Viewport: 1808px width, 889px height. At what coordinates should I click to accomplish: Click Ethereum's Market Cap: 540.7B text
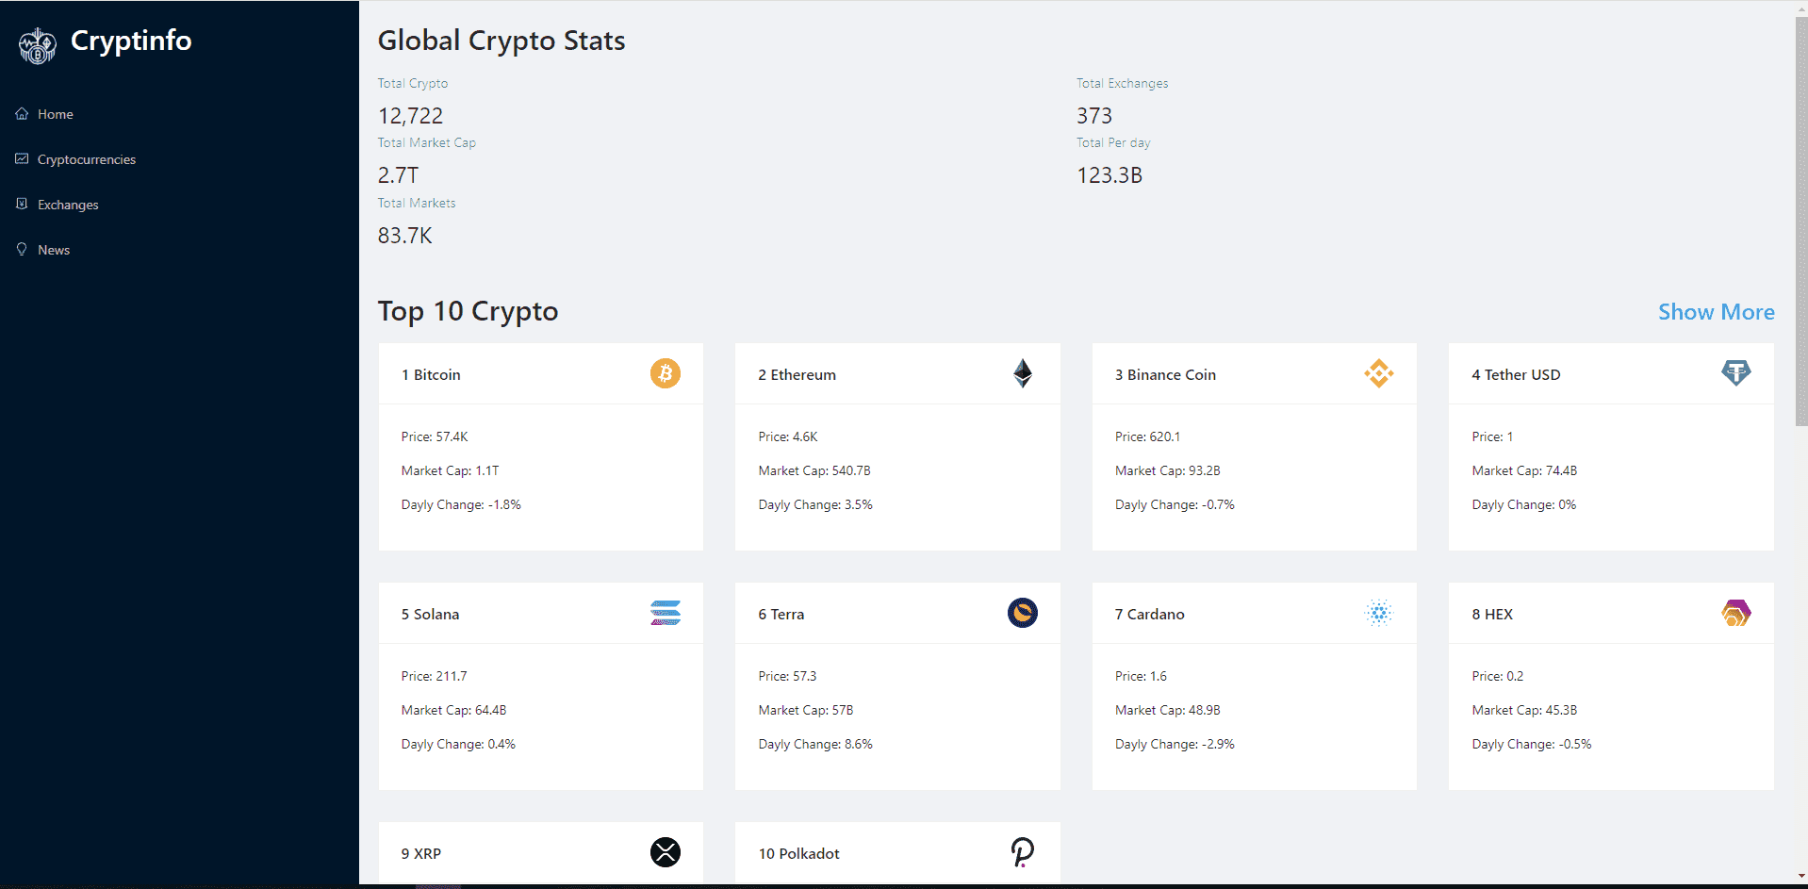(x=814, y=470)
